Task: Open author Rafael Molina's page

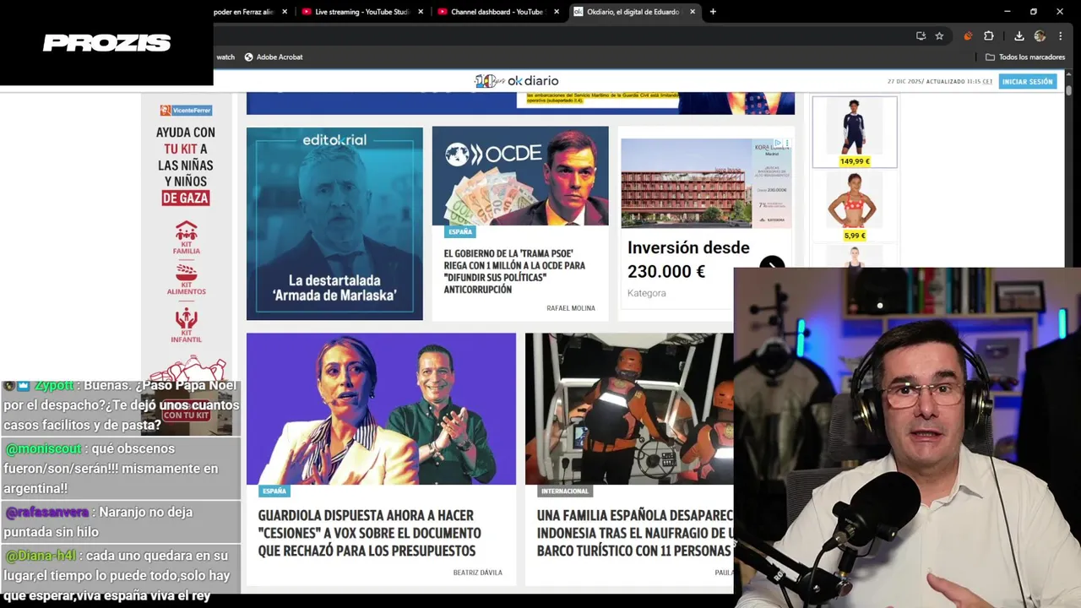Action: pos(571,308)
